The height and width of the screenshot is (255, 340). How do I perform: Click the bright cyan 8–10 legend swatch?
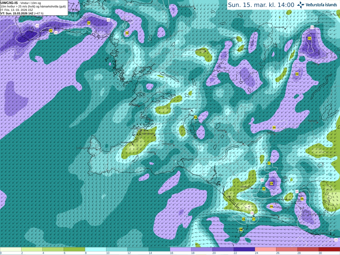click(x=96, y=249)
